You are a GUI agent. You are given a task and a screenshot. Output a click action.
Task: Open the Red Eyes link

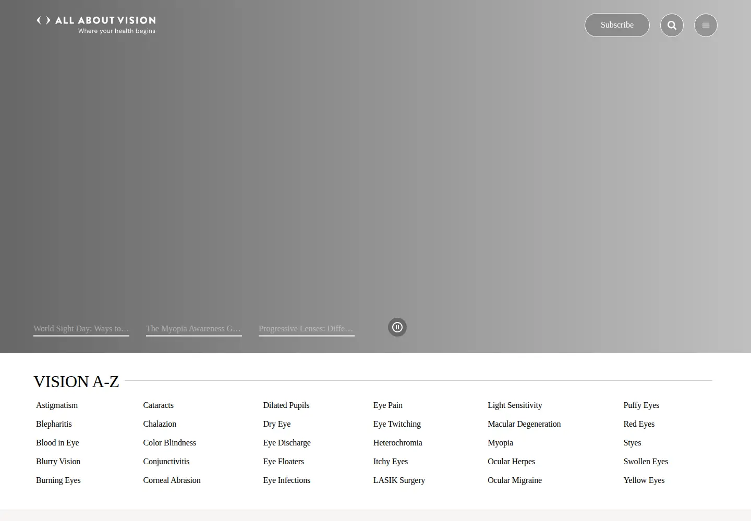tap(639, 424)
